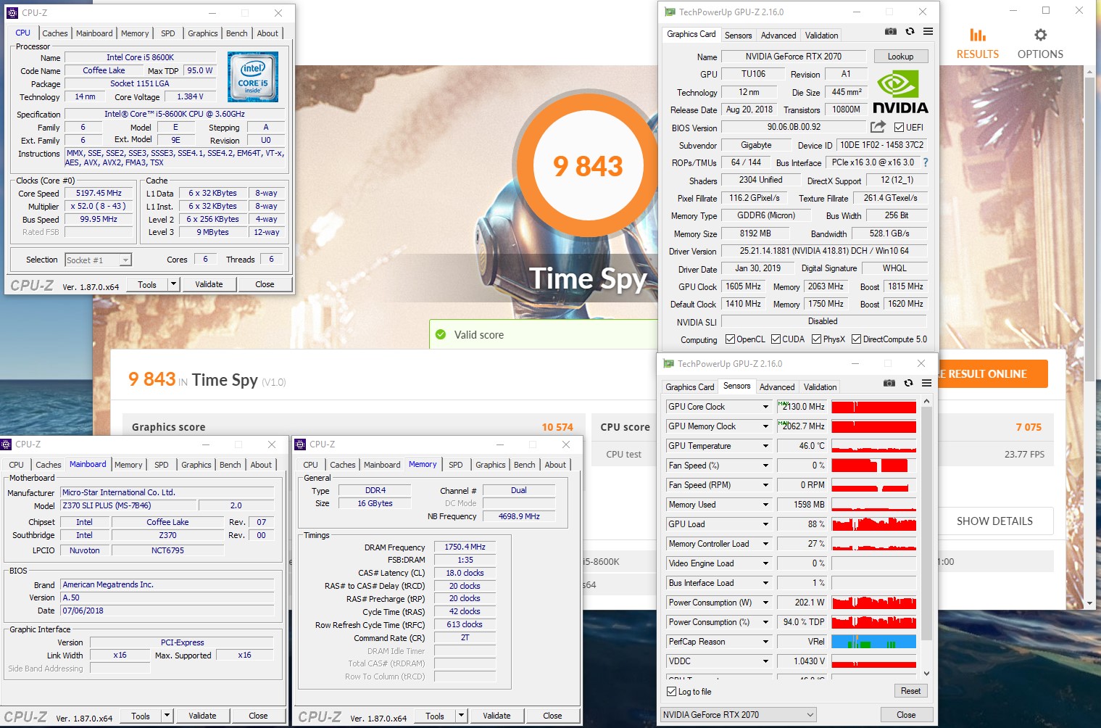Click the GPU Core Clock red graph
This screenshot has width=1101, height=728.
click(873, 407)
